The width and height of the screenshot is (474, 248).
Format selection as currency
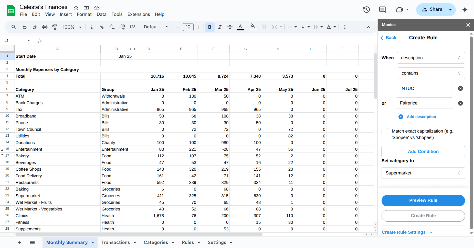[91, 27]
